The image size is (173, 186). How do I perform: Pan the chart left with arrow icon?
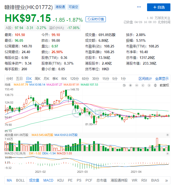tap(143, 85)
